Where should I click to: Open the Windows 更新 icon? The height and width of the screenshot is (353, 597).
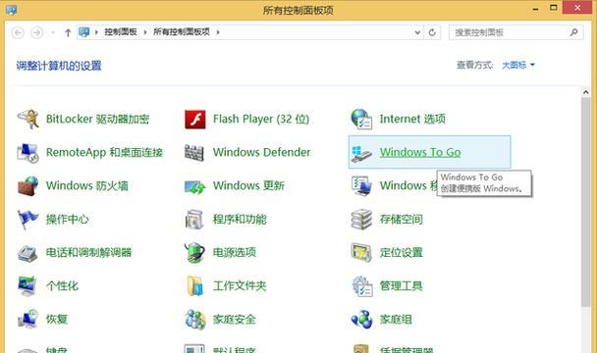pos(194,186)
